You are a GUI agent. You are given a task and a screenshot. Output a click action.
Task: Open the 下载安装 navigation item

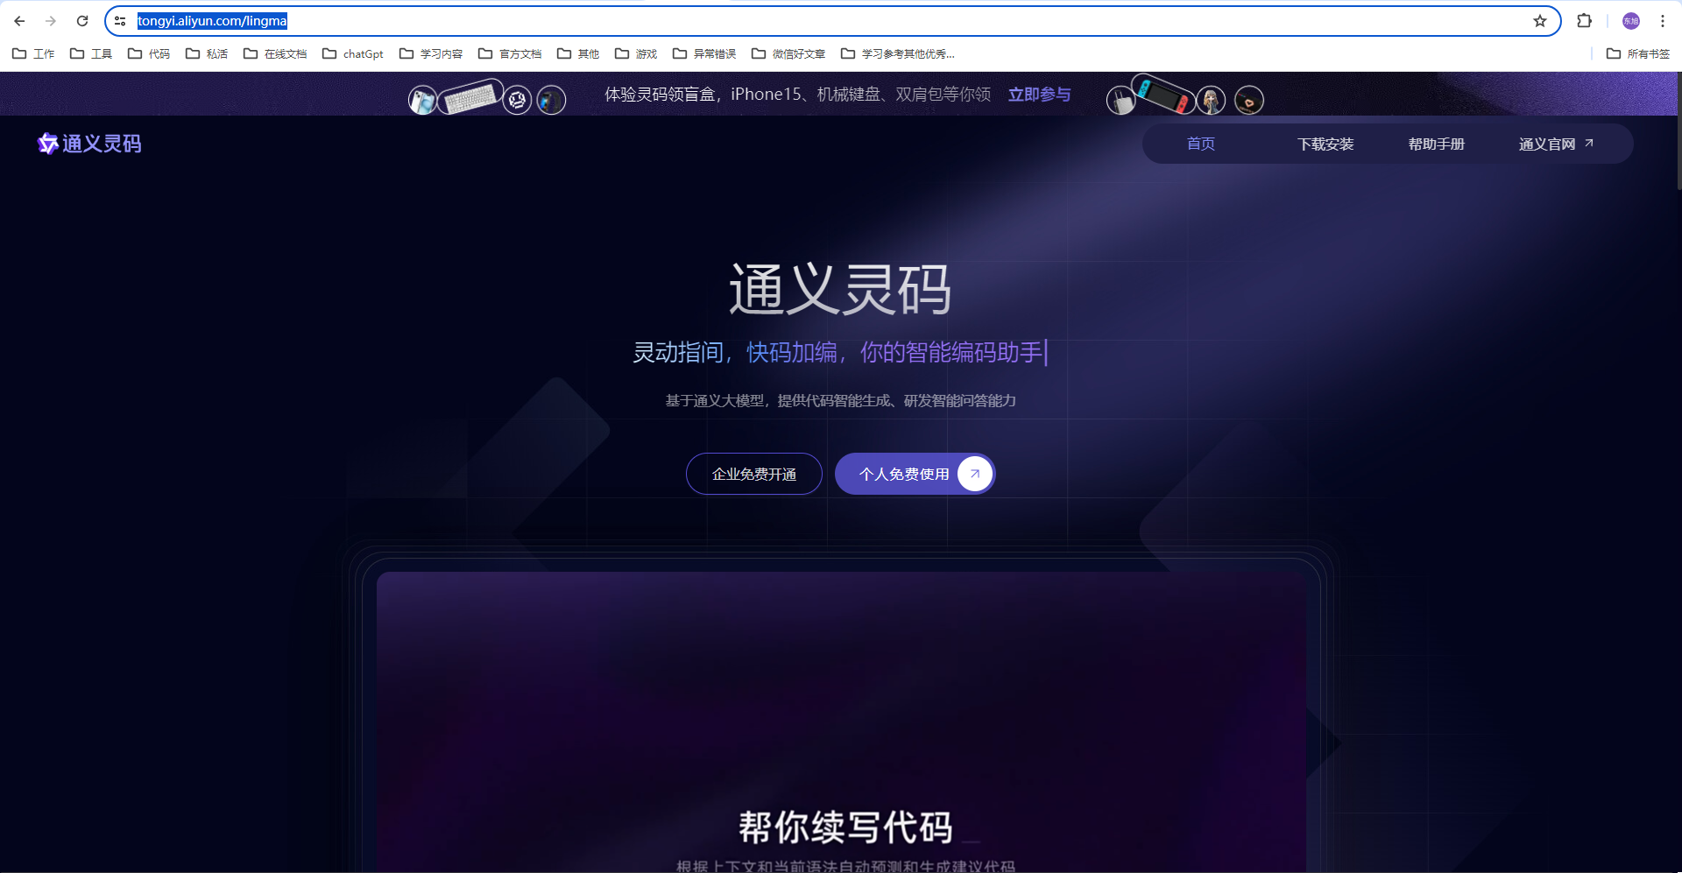tap(1325, 144)
